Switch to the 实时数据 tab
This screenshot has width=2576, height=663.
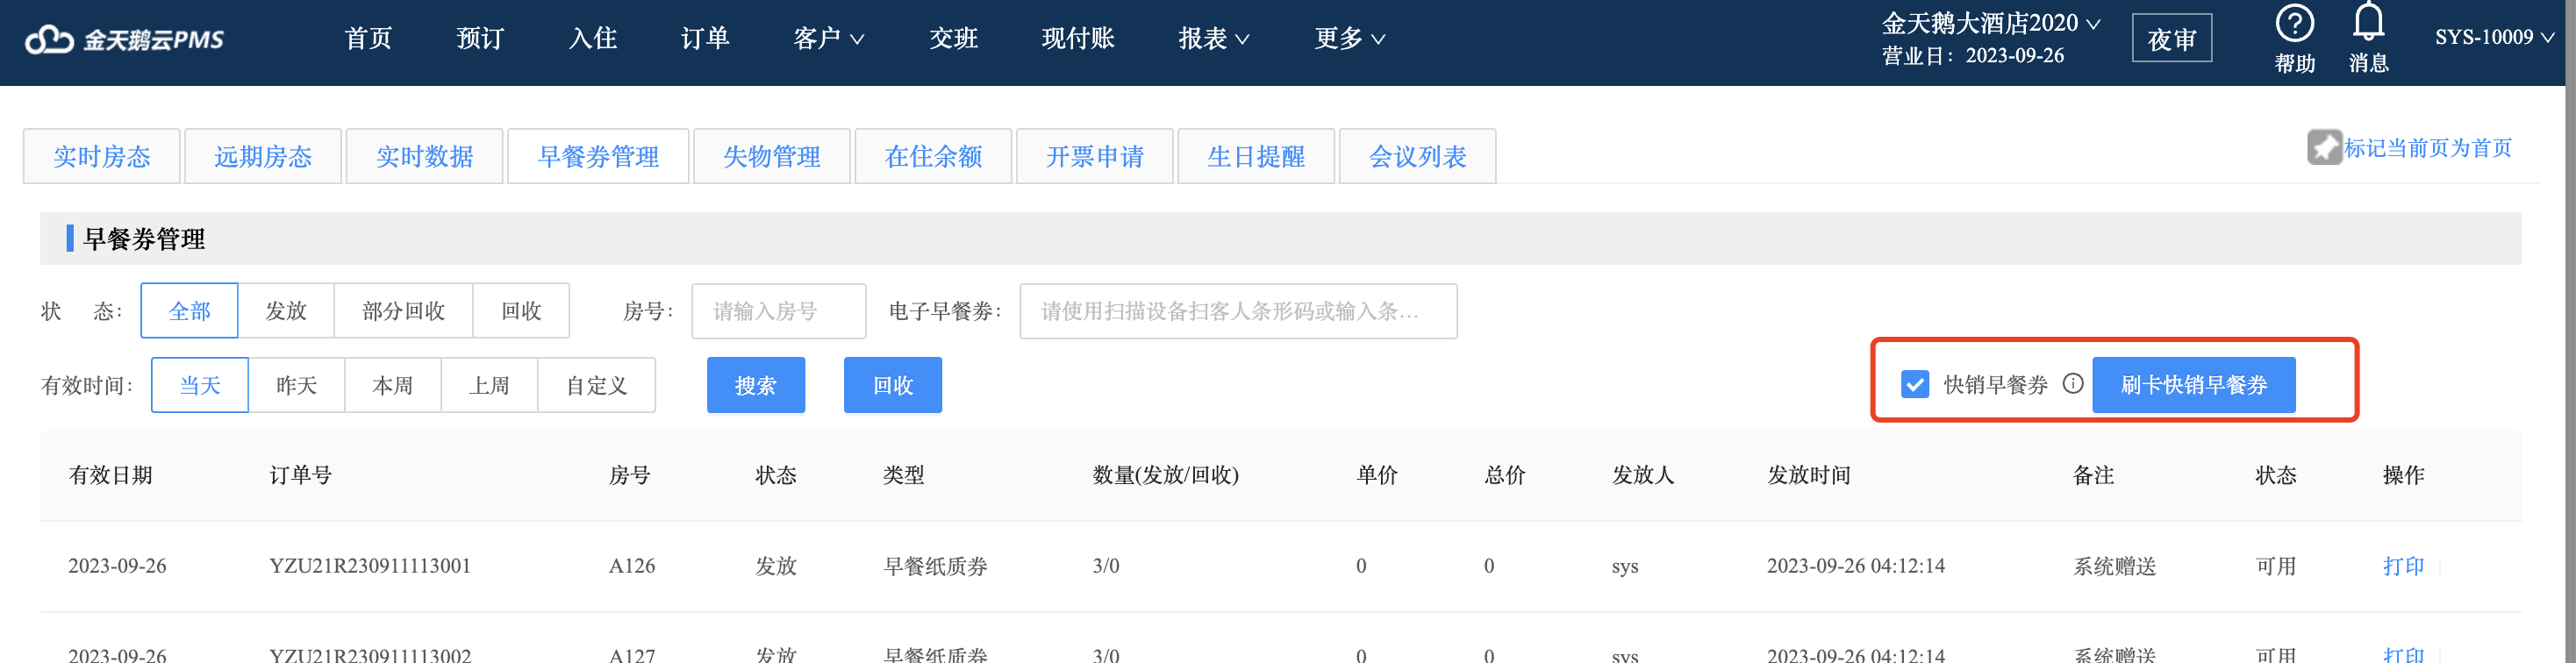coord(425,156)
